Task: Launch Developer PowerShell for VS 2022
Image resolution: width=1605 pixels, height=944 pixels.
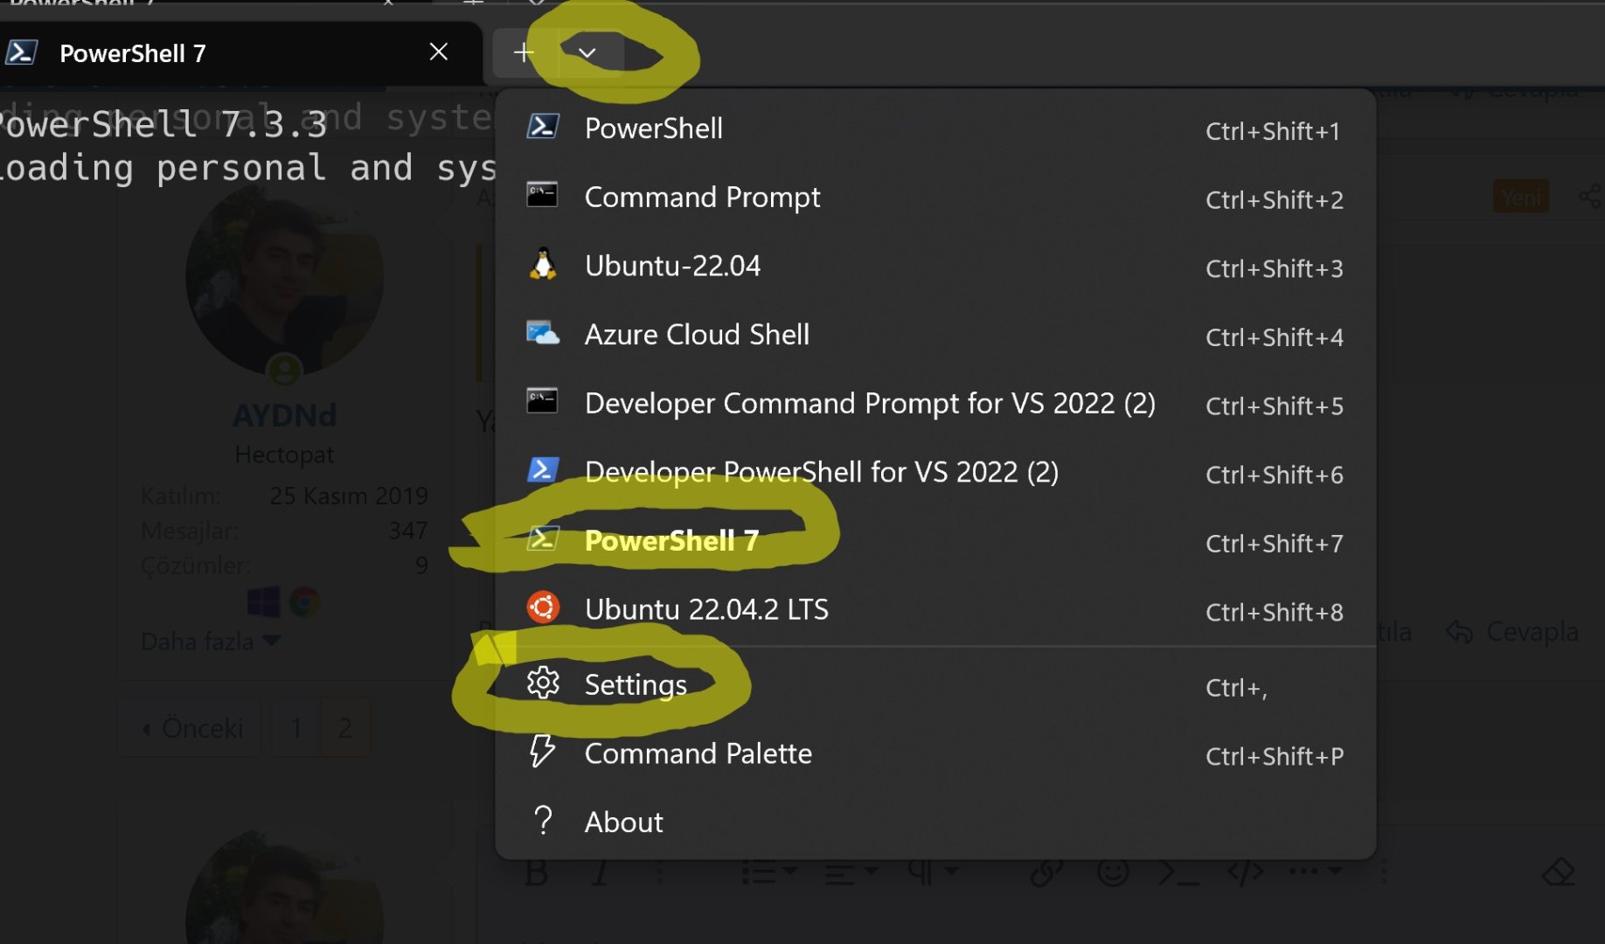Action: tap(821, 472)
